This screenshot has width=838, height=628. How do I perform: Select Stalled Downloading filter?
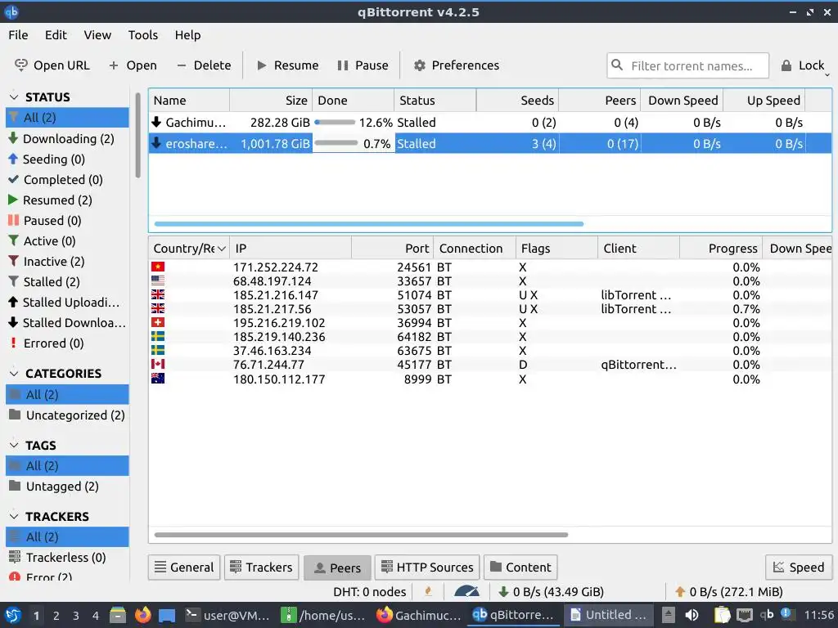67,322
